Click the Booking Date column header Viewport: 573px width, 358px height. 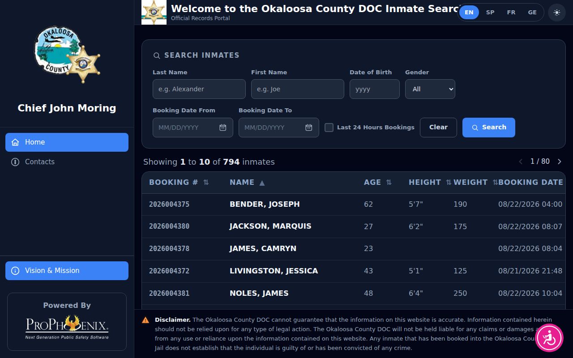(x=531, y=182)
